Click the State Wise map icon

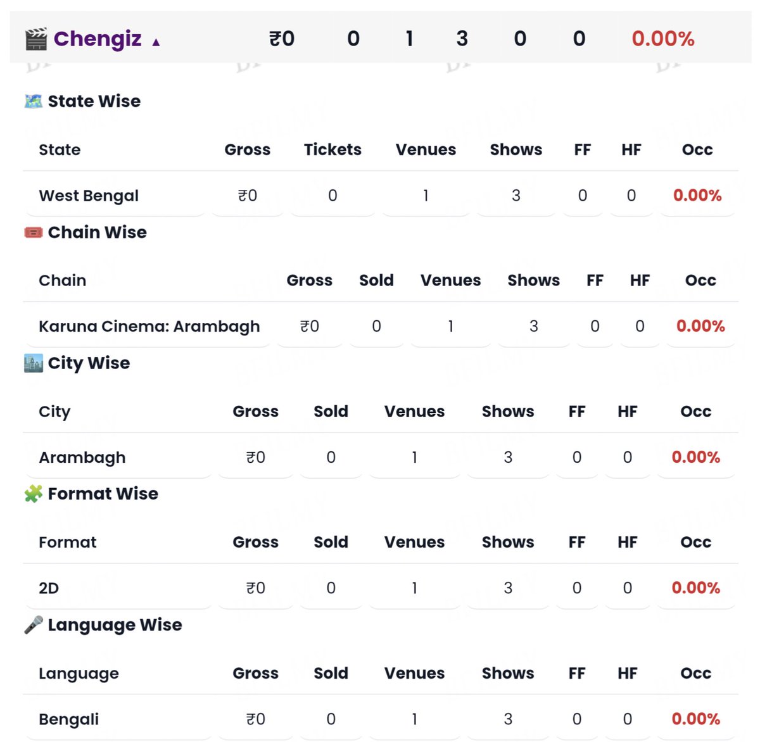33,101
